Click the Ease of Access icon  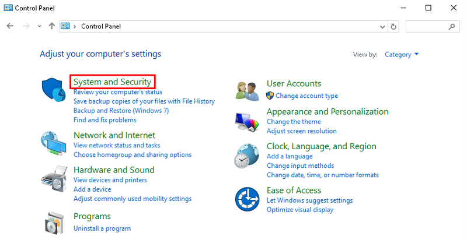click(x=248, y=199)
